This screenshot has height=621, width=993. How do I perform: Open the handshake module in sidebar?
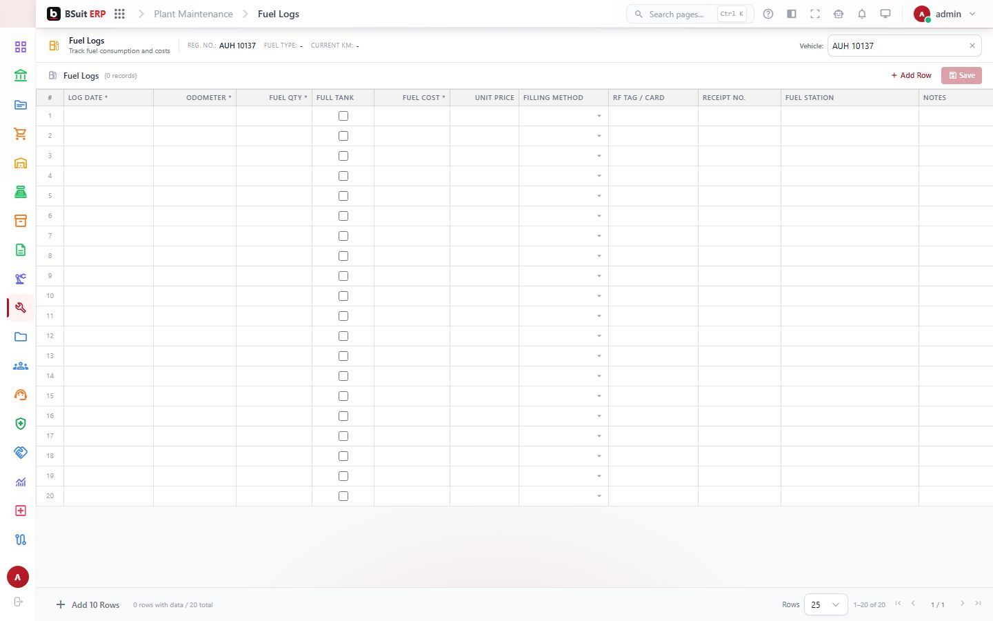[21, 453]
